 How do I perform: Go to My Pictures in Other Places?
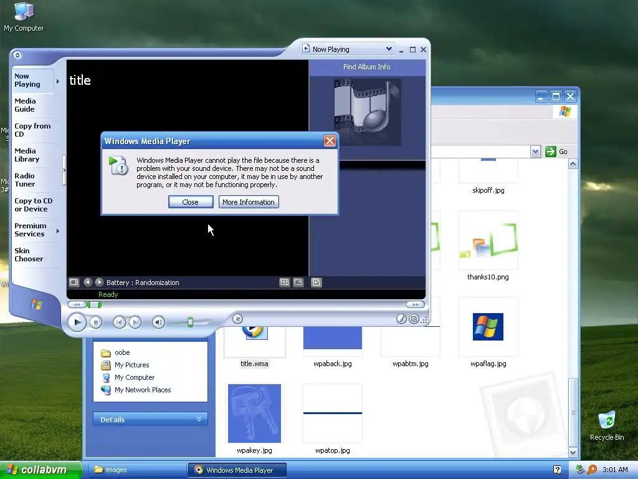point(132,365)
